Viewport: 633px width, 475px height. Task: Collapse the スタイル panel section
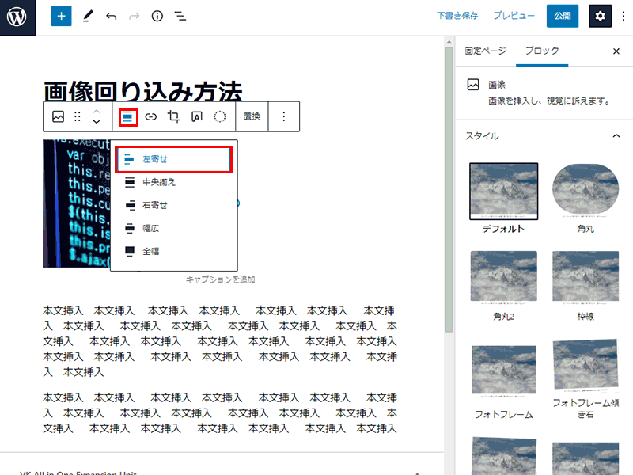[616, 135]
